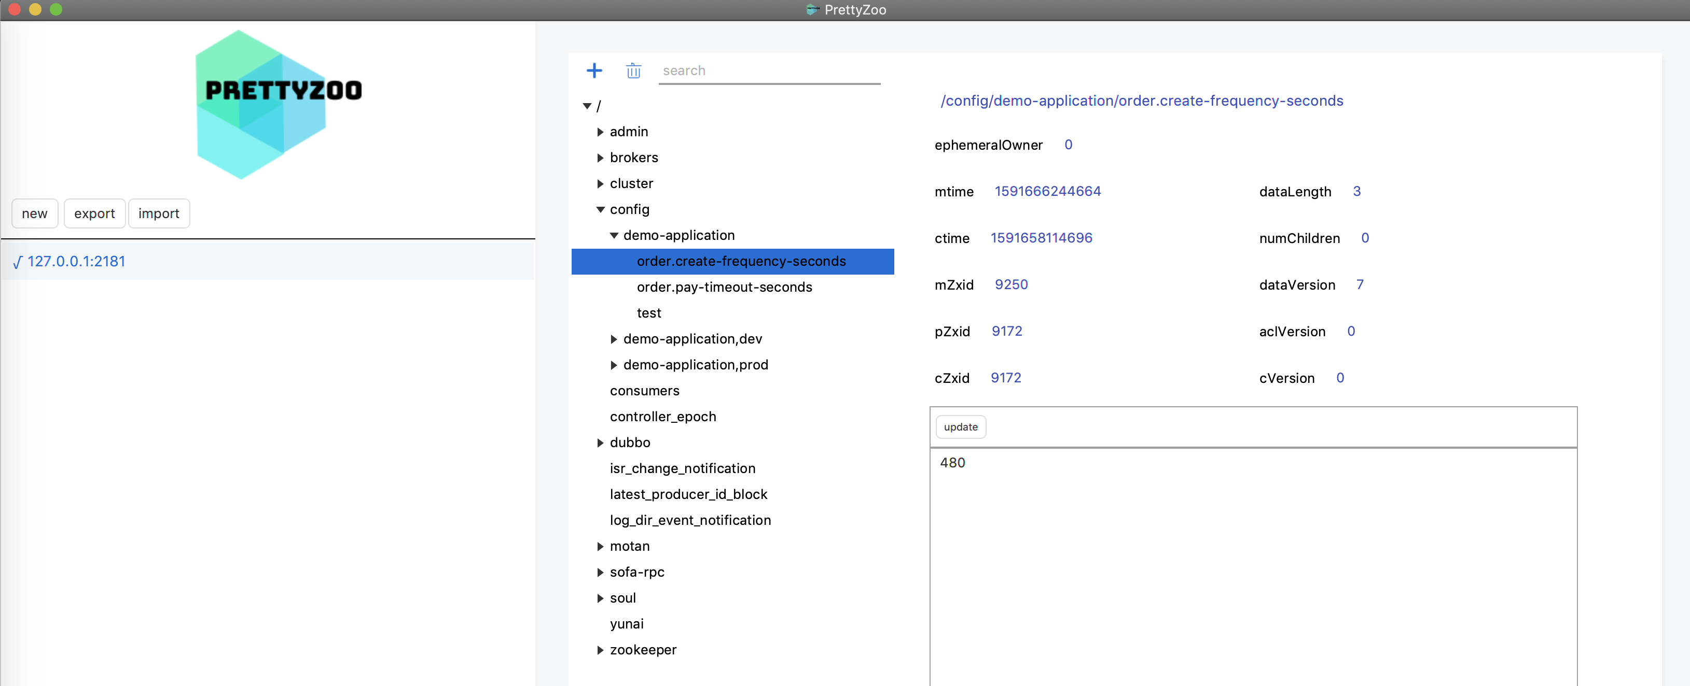Click the update button to save changes
1690x686 pixels.
[x=959, y=426]
